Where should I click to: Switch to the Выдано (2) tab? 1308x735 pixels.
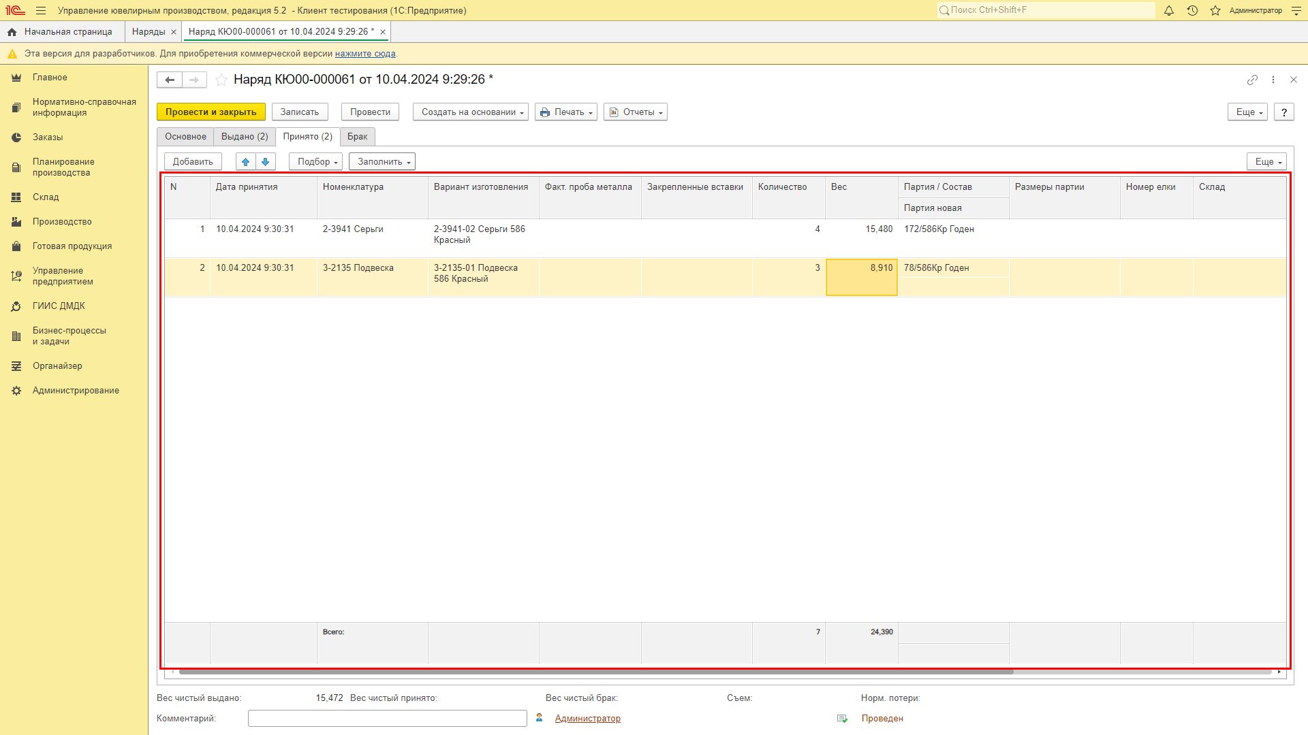245,137
